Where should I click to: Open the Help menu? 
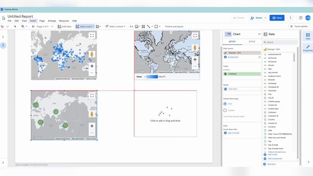(74, 21)
